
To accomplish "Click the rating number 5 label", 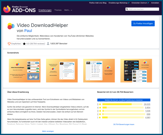I will [x=98, y=104].
